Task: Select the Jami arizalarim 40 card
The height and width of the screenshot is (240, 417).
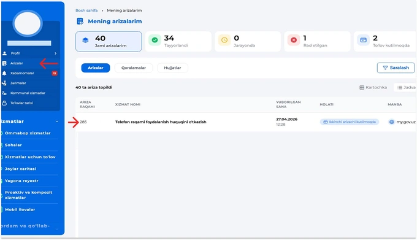Action: (x=109, y=42)
